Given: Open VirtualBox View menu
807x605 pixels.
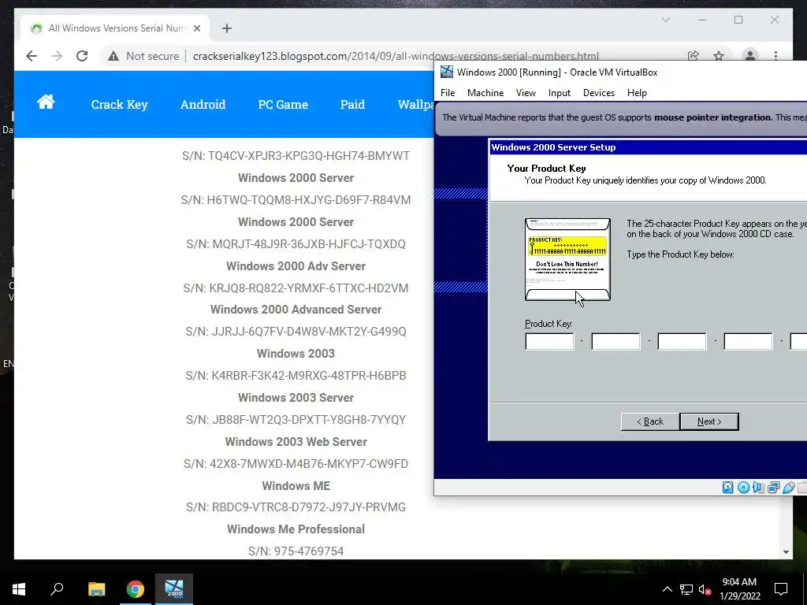Looking at the screenshot, I should pos(526,93).
